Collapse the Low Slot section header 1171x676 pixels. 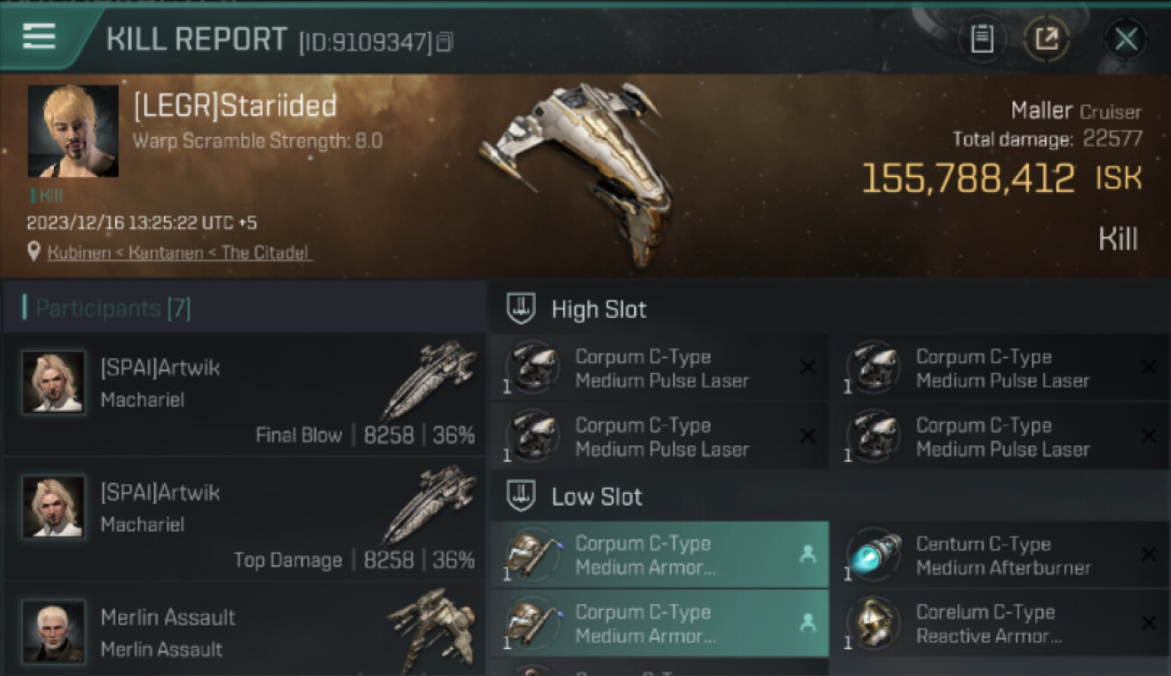(830, 496)
